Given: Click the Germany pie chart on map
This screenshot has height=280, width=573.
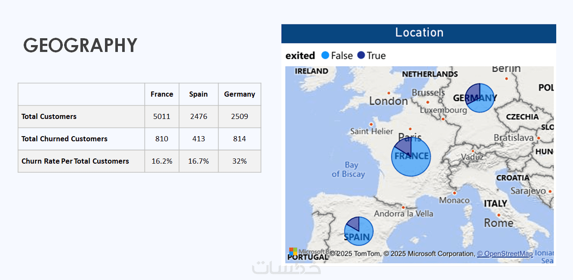Looking at the screenshot, I should pyautogui.click(x=480, y=98).
